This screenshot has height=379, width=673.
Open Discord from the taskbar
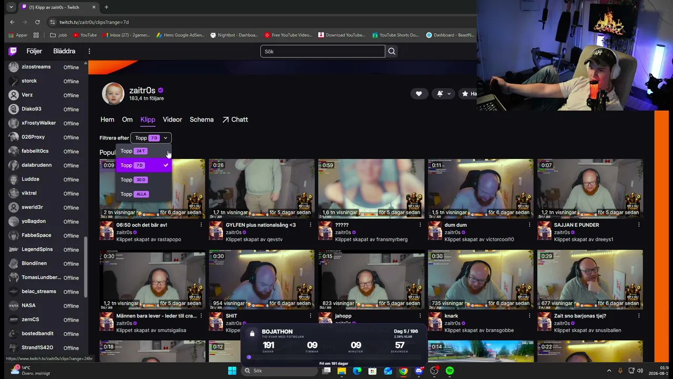(x=419, y=371)
